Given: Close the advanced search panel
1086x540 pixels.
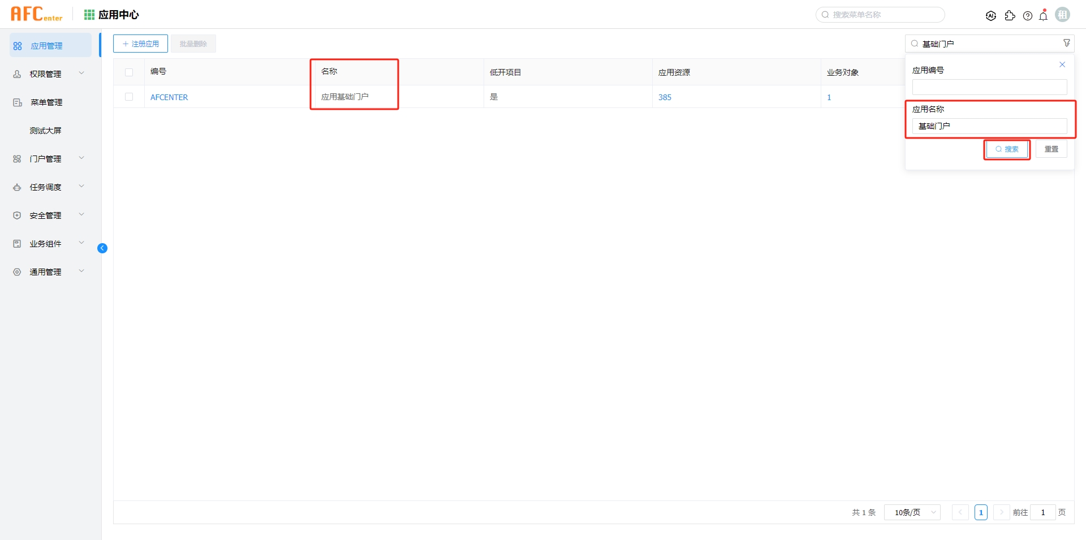Looking at the screenshot, I should [x=1062, y=64].
